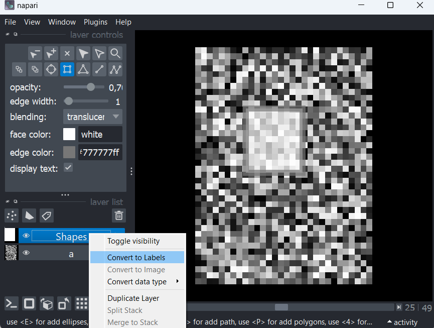Viewport: 434px width, 328px height.
Task: Move shape to back
Action: [19, 69]
